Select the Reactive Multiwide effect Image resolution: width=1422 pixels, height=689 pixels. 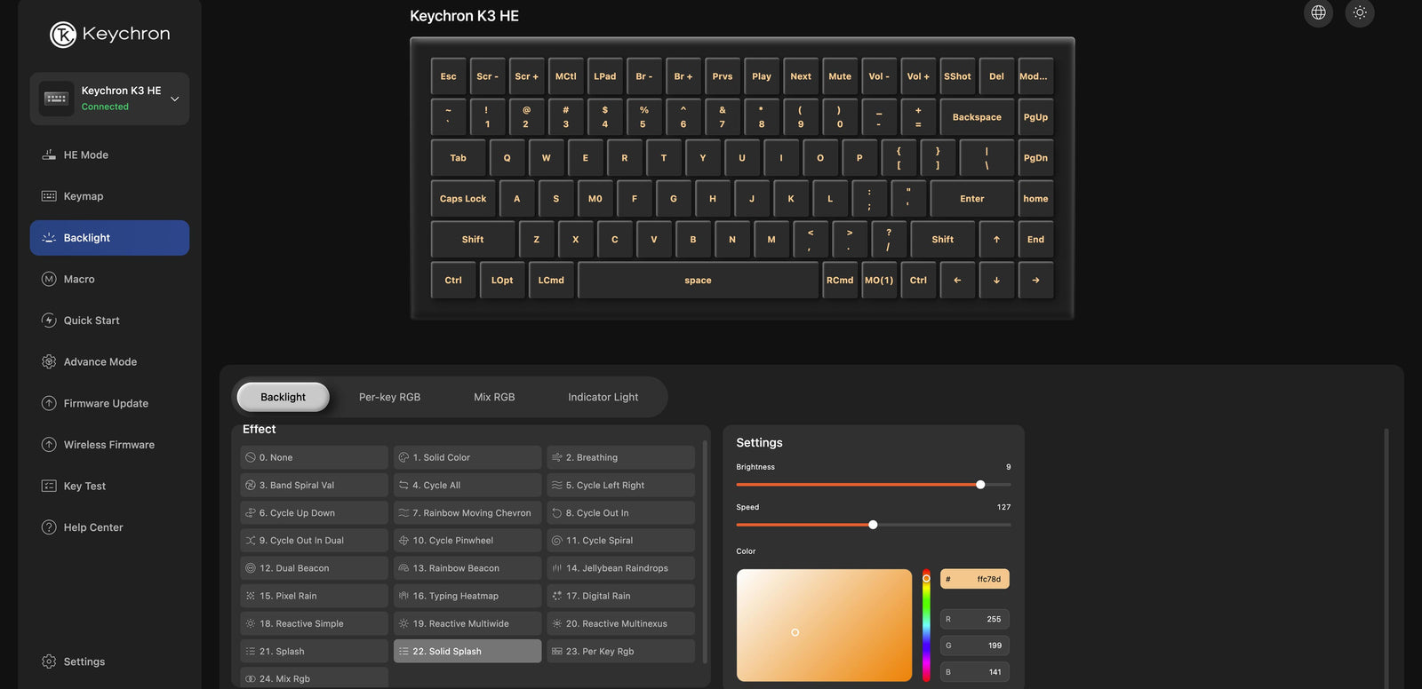point(467,623)
